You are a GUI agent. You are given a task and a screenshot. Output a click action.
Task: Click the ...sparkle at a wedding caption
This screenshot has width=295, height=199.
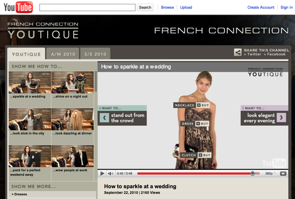(x=28, y=96)
